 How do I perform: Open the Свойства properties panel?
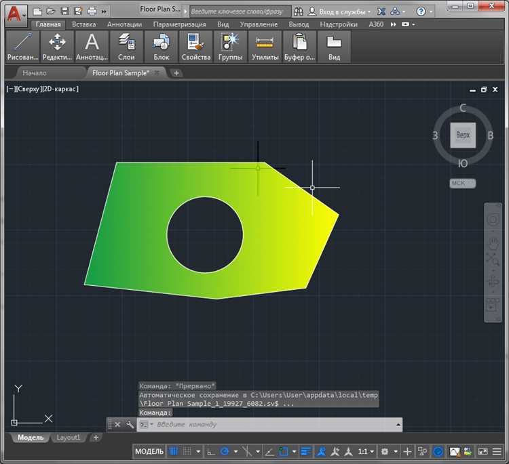click(196, 47)
